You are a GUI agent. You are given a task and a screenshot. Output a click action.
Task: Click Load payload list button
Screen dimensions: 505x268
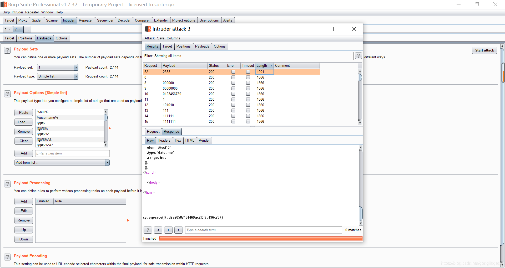point(24,122)
